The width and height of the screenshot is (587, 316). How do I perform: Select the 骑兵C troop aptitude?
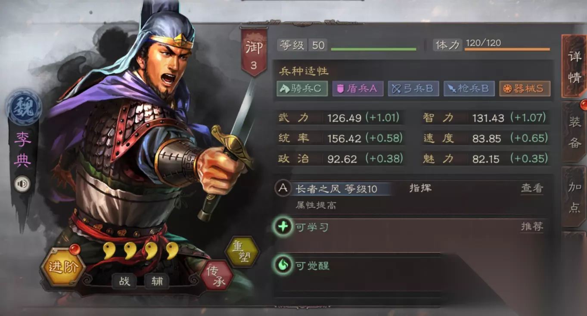(x=302, y=88)
